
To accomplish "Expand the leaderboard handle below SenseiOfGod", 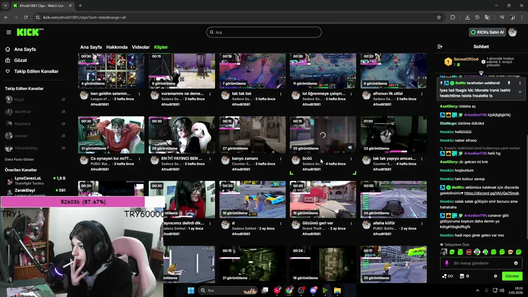I will [481, 73].
